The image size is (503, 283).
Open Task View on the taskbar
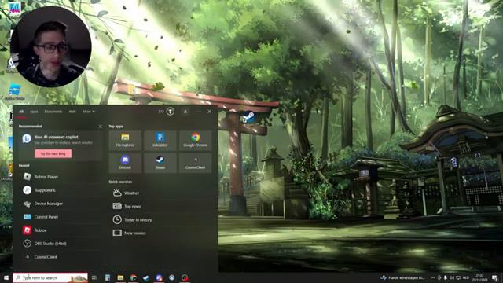(94, 277)
